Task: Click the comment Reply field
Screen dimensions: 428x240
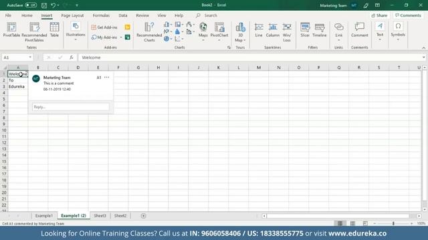Action: click(x=71, y=107)
